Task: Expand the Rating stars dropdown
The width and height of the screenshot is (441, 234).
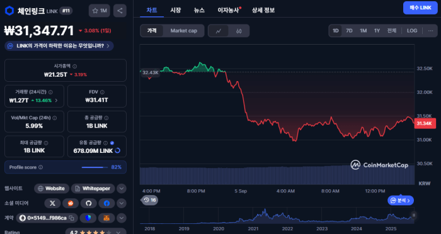Action: (x=118, y=232)
